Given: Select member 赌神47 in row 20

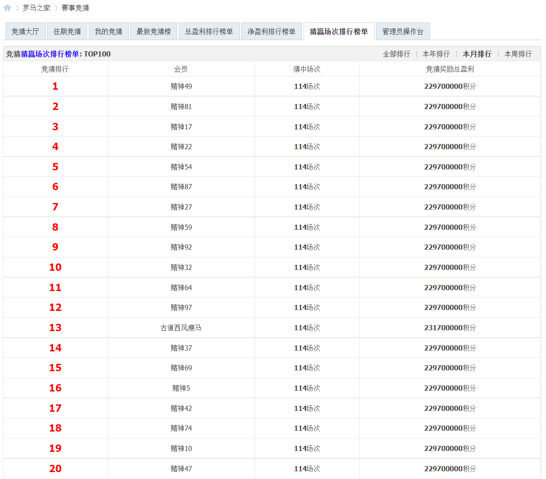Looking at the screenshot, I should point(181,469).
